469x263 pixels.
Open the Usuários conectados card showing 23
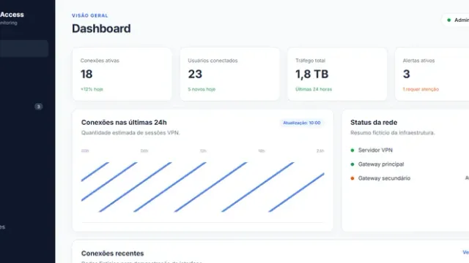coord(229,75)
